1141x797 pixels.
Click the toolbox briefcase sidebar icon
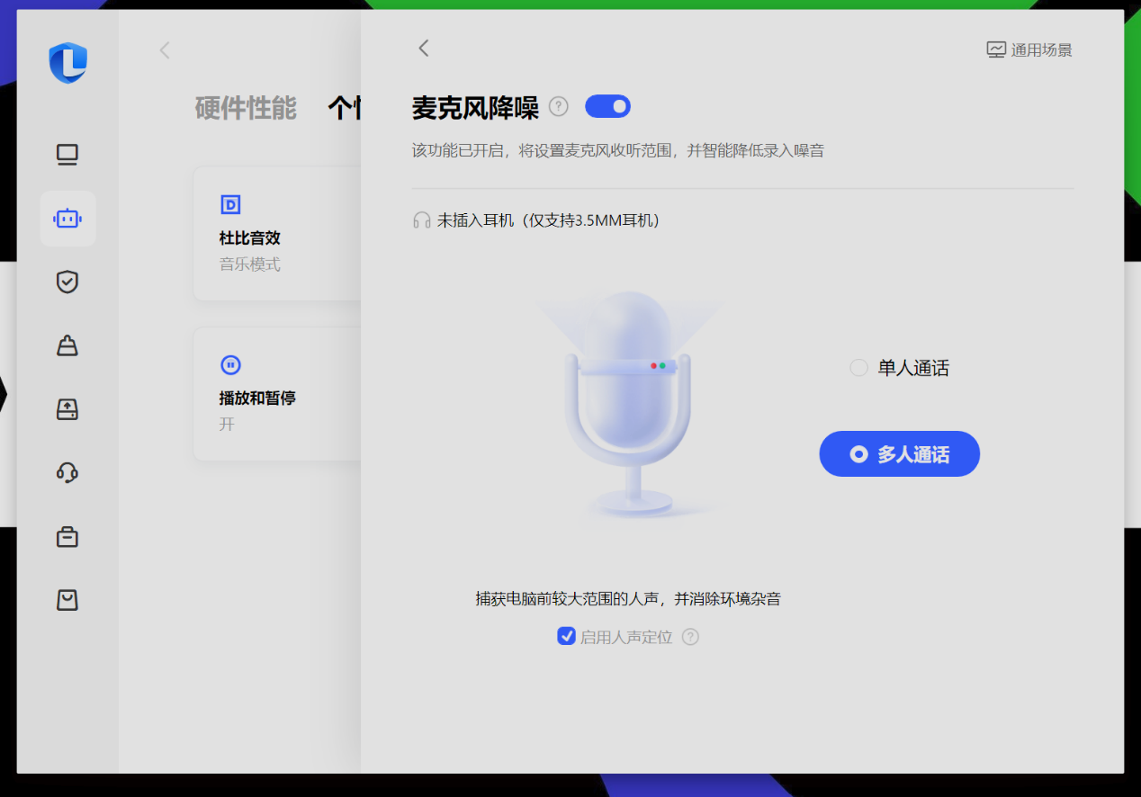(67, 537)
